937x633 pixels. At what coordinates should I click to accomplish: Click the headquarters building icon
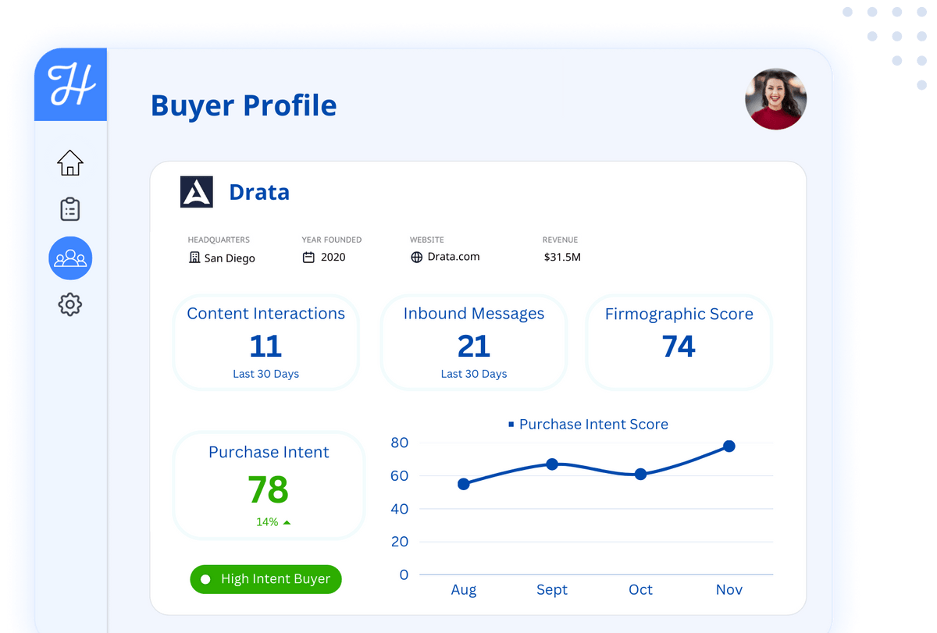pos(194,258)
